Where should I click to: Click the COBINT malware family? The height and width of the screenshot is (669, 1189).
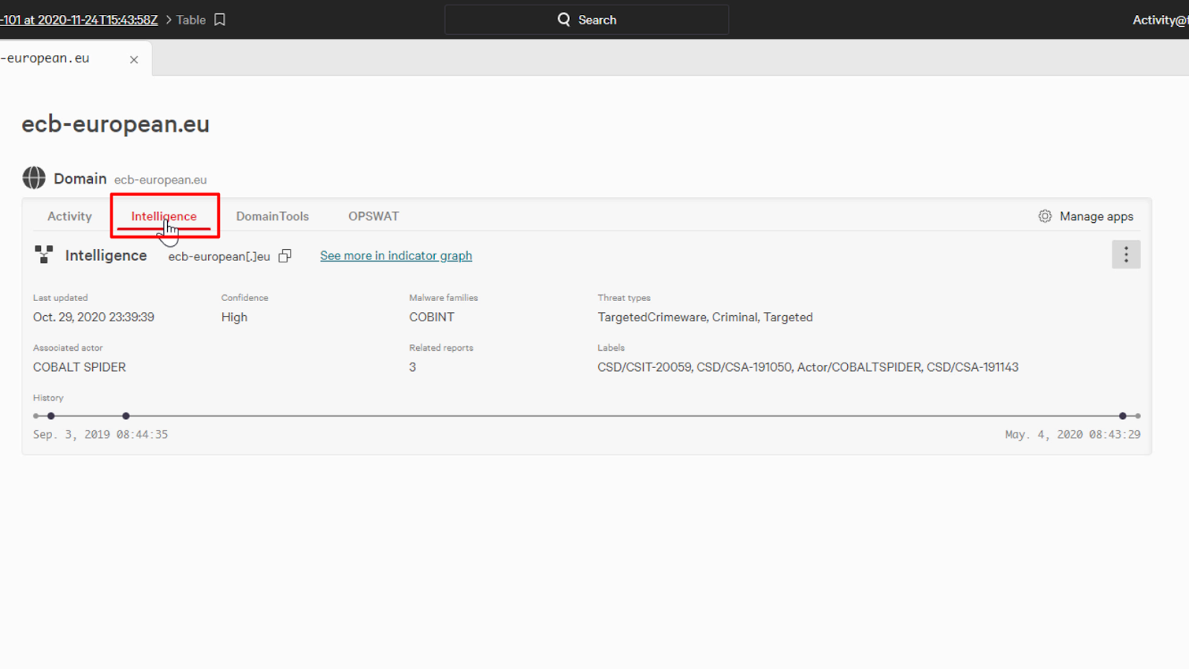coord(432,317)
